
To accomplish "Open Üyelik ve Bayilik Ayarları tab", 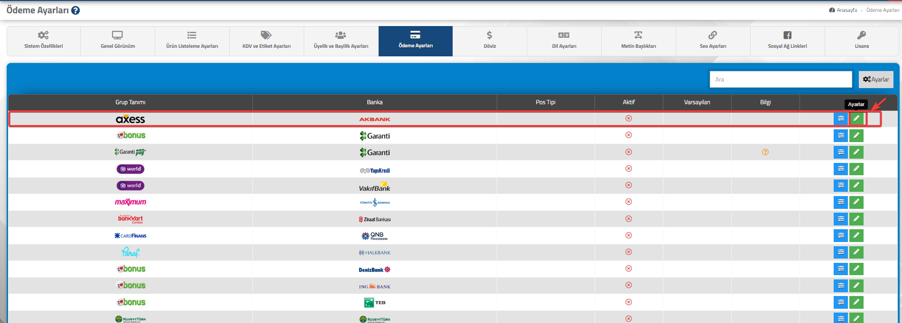I will (x=341, y=41).
